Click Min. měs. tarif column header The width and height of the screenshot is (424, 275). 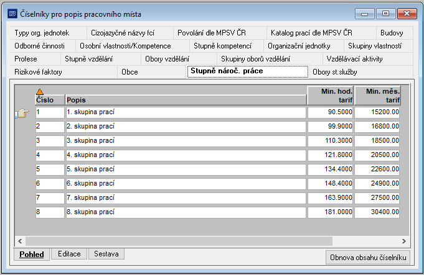point(377,96)
